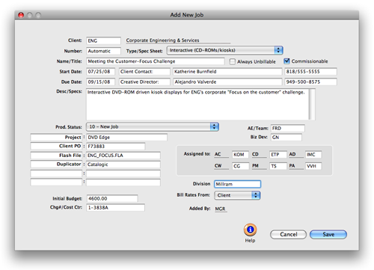Click the Corporate Engineering & Services text
This screenshot has height=270, width=374.
click(162, 40)
